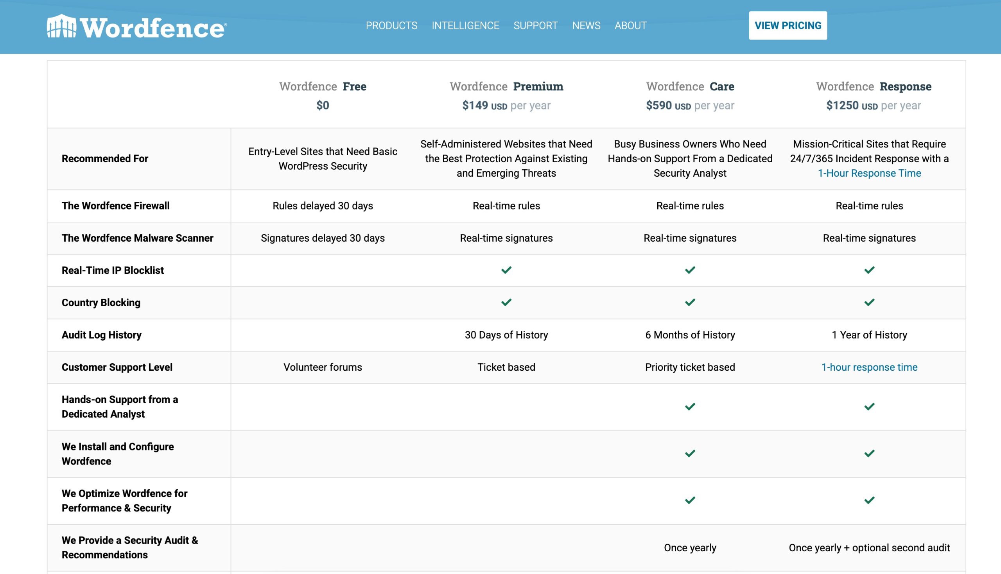Viewport: 1001px width, 574px height.
Task: Click 'We Optimize Wordfence for Performance & Security' label
Action: click(125, 500)
